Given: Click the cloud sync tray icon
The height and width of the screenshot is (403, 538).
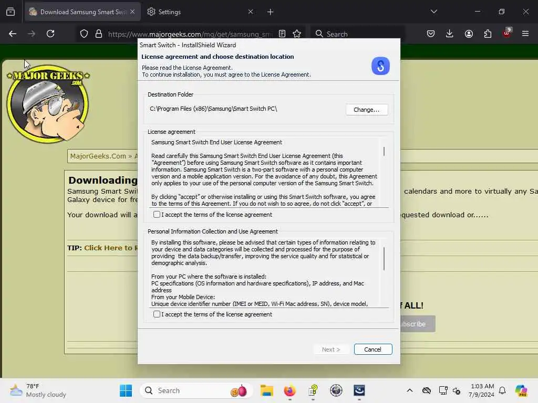Looking at the screenshot, I should (427, 390).
